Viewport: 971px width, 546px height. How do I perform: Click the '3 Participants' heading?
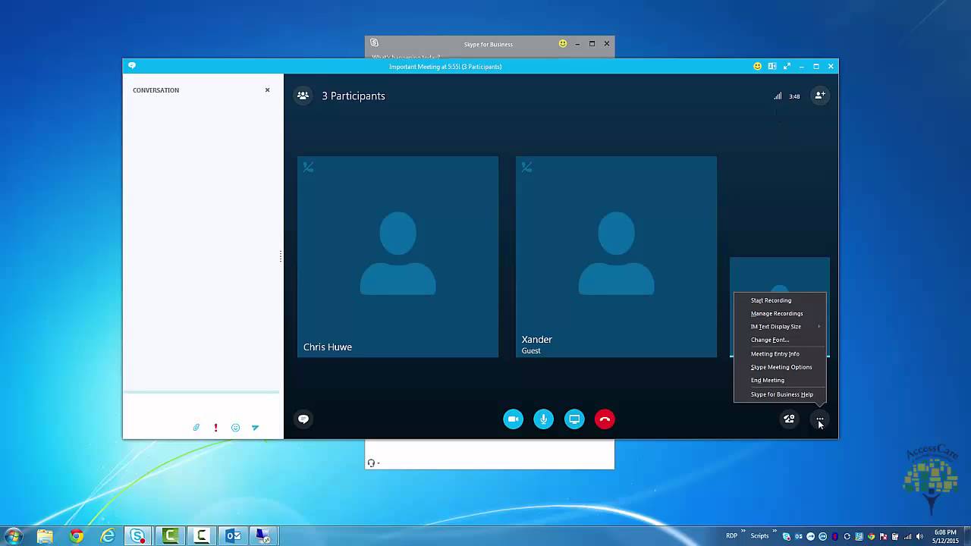click(354, 96)
